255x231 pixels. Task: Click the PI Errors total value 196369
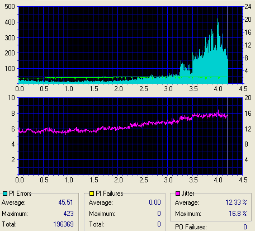(63, 224)
